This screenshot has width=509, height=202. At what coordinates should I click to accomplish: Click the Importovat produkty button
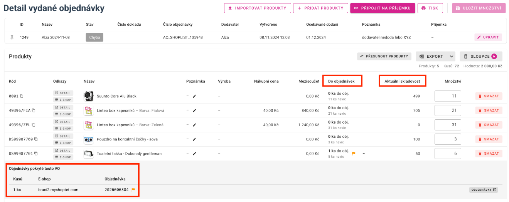tap(257, 8)
